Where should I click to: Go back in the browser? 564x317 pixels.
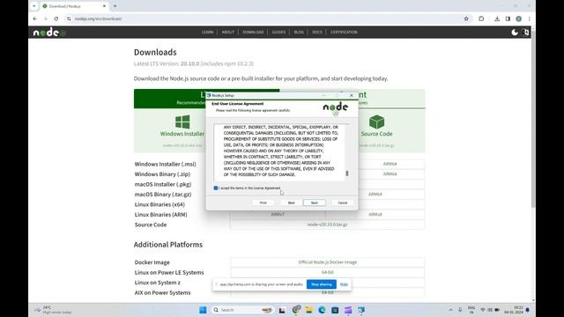tap(35, 18)
